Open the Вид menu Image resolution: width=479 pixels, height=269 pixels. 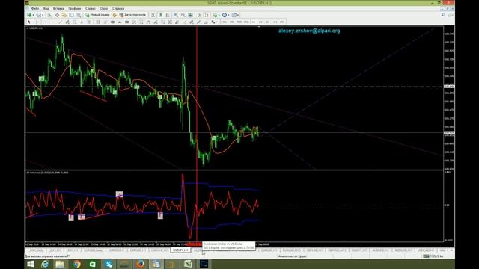[46, 8]
